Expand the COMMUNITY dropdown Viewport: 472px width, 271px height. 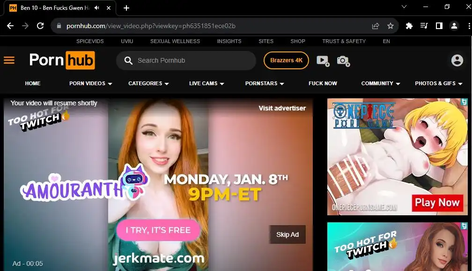point(381,83)
